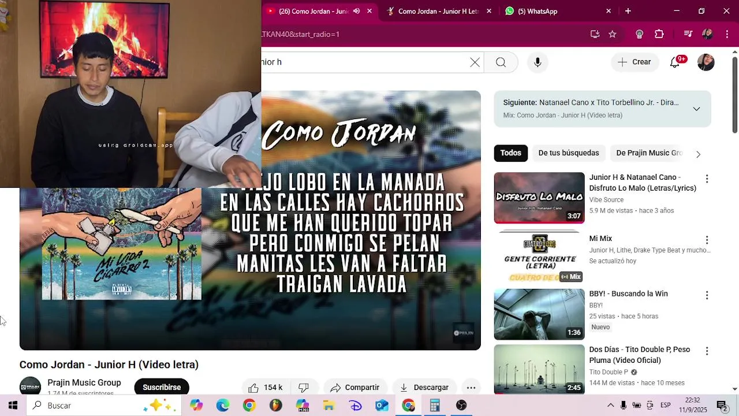Open more actions for Disfruto Lo Malo video
Viewport: 739px width, 416px height.
point(707,179)
